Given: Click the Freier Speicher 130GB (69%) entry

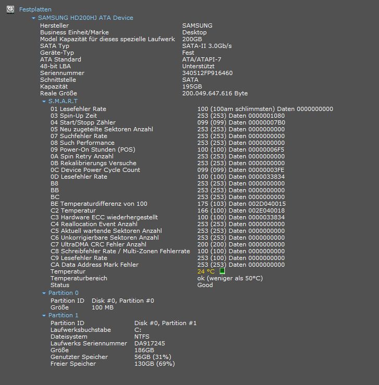Looking at the screenshot, I should click(155, 364).
